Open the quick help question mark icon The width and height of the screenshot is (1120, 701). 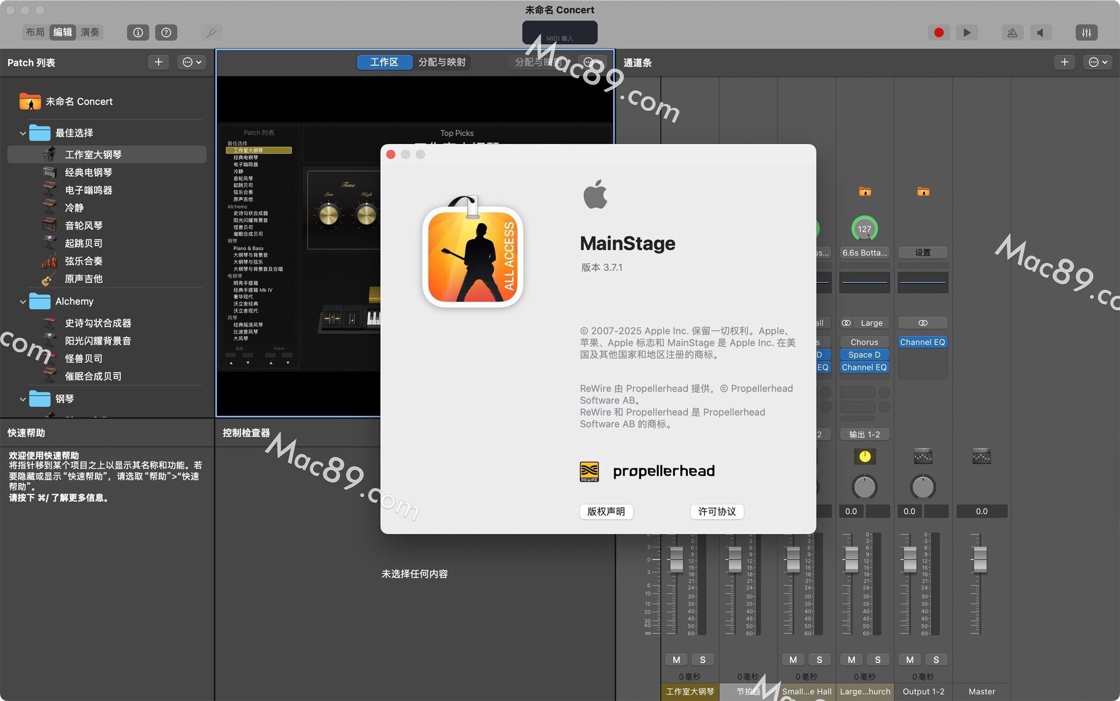pos(166,33)
